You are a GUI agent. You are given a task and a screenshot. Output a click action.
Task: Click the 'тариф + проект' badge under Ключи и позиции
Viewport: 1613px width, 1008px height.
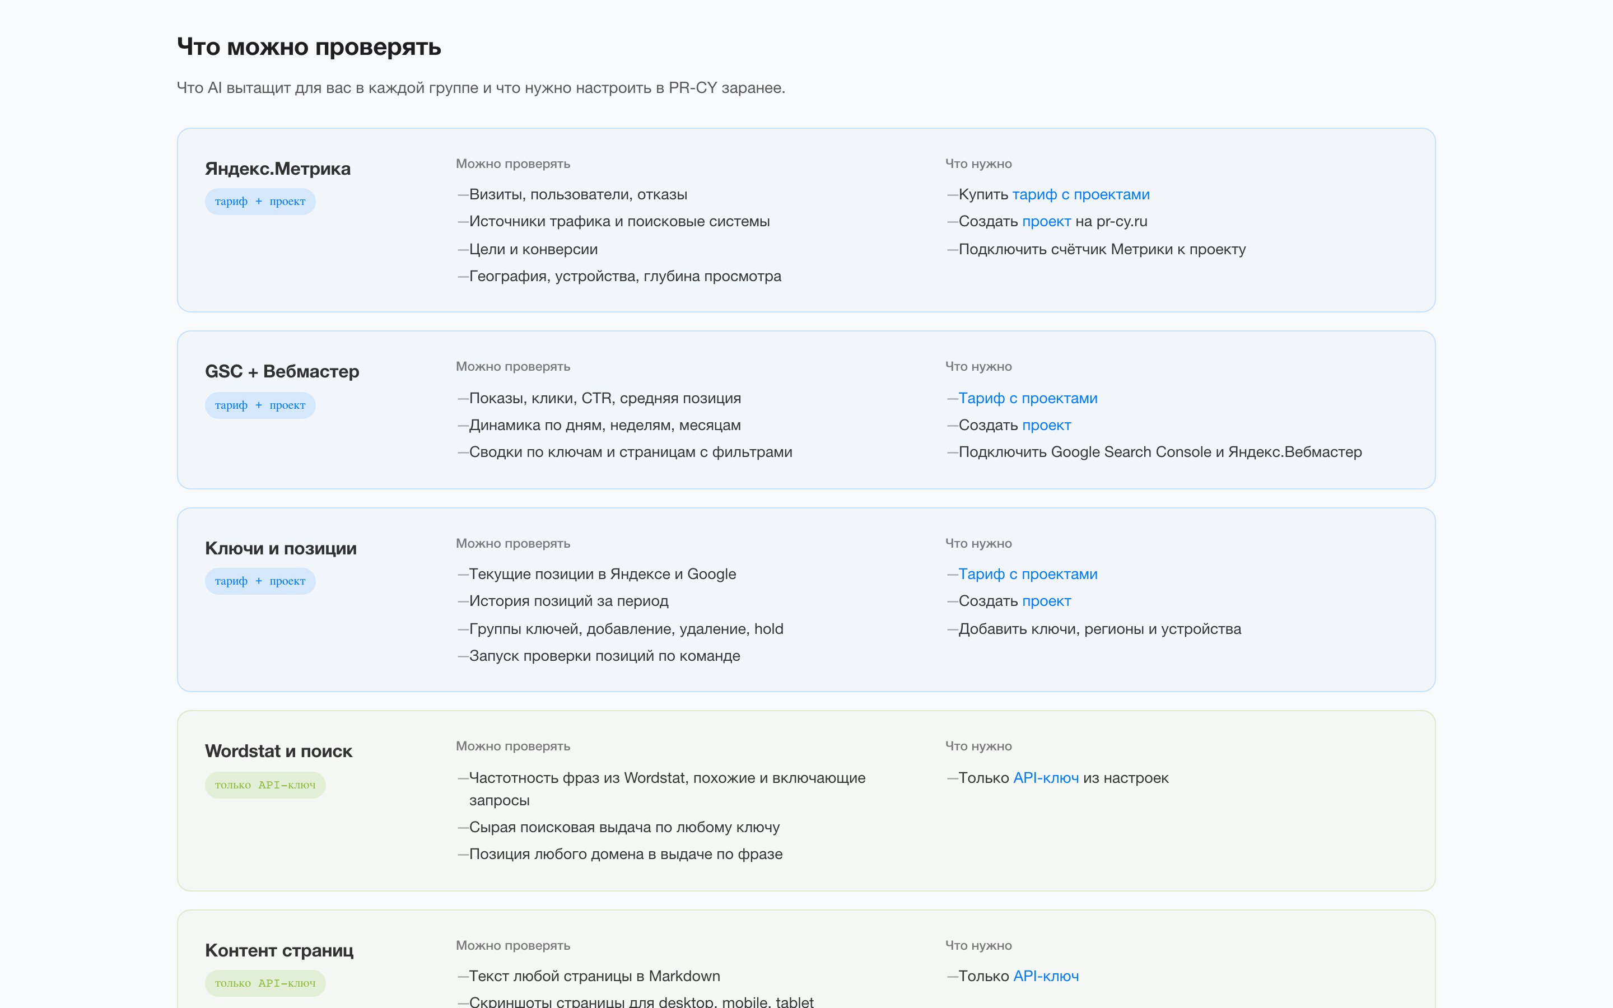tap(260, 581)
